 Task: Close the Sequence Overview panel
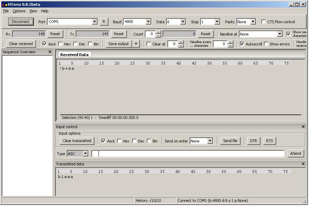(50, 52)
